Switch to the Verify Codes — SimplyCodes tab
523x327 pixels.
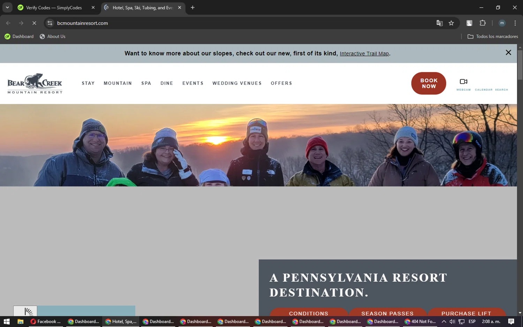tap(54, 7)
